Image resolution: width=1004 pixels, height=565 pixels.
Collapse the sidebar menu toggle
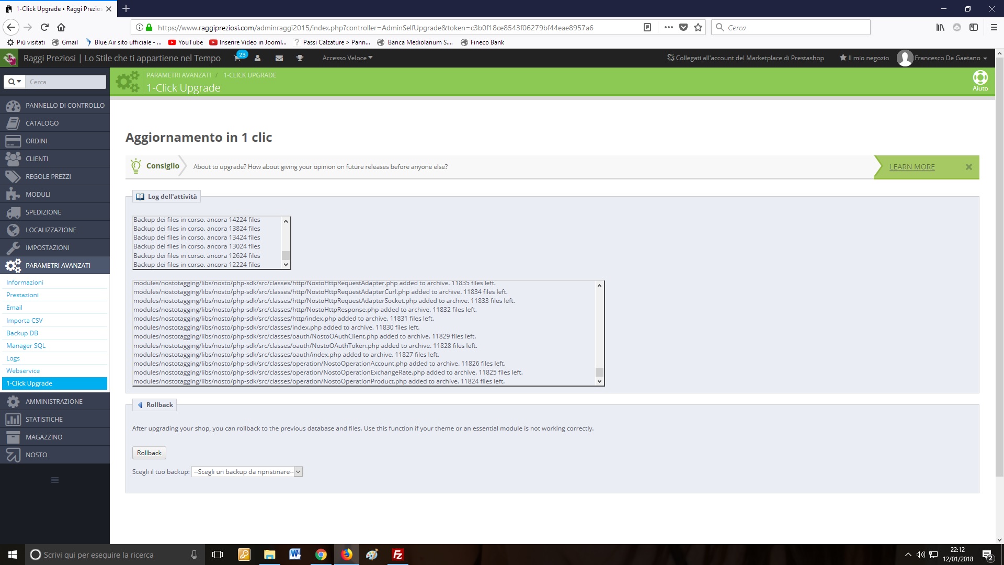[x=54, y=480]
